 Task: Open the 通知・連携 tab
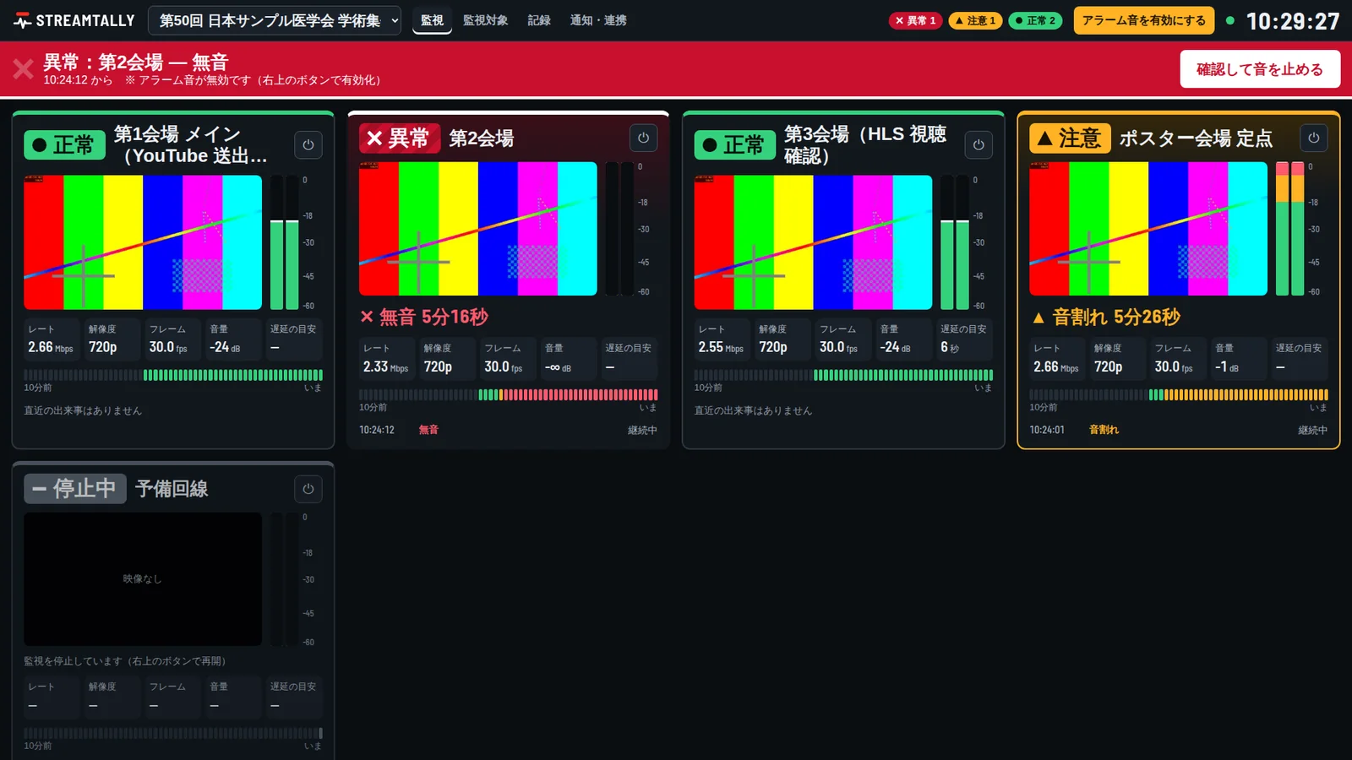[x=598, y=20]
